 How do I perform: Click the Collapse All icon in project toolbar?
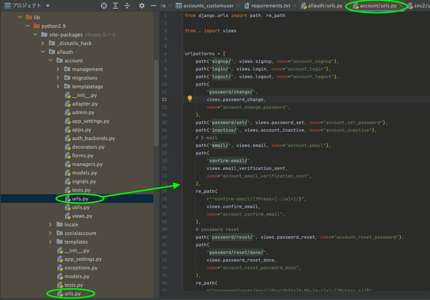(127, 5)
